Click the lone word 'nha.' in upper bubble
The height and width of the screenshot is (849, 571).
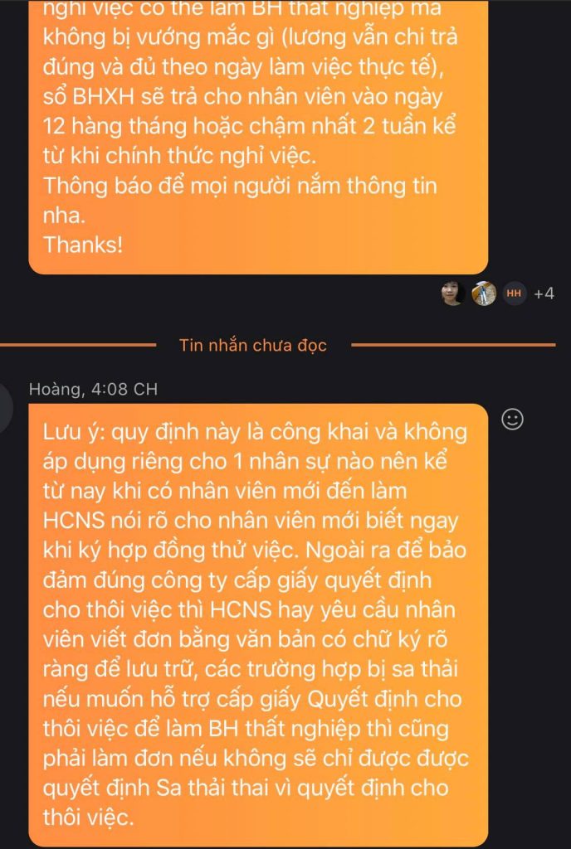tap(65, 215)
